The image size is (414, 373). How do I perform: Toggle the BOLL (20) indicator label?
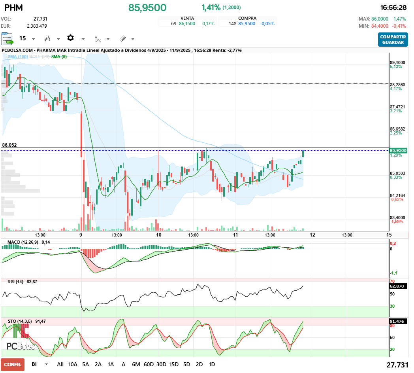click(x=40, y=57)
